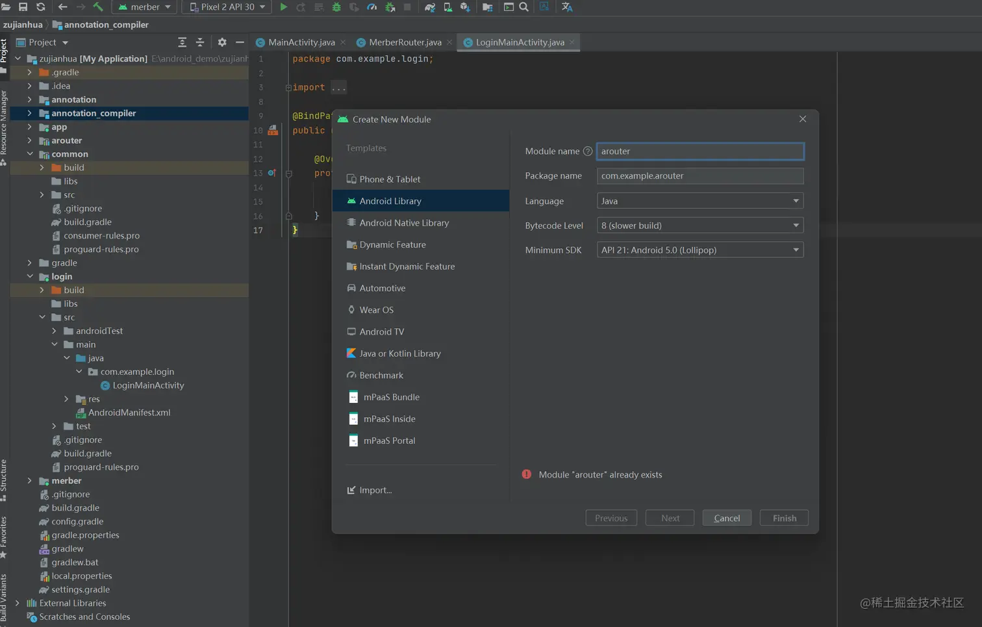Click the Cancel button
This screenshot has width=982, height=627.
pos(726,518)
